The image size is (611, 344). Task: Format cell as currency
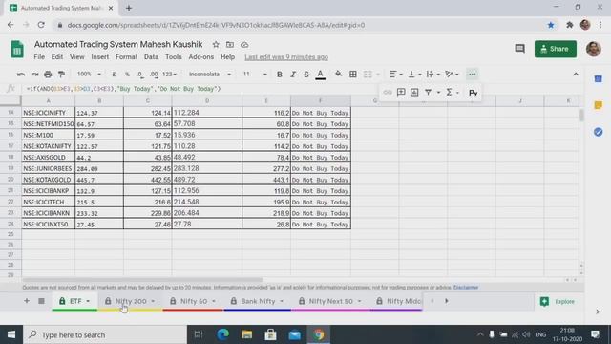coord(114,75)
